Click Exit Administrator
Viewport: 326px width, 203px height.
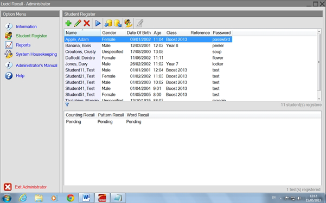click(30, 187)
